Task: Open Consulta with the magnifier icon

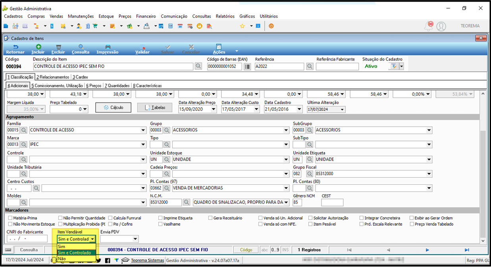Action: tap(81, 47)
